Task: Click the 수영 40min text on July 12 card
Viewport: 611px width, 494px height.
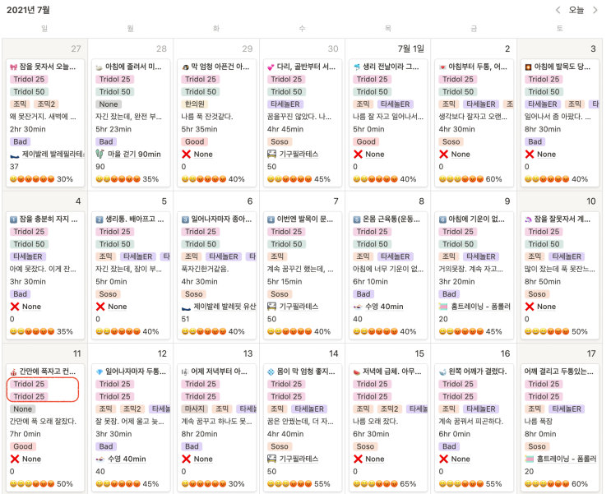Action: click(x=127, y=459)
